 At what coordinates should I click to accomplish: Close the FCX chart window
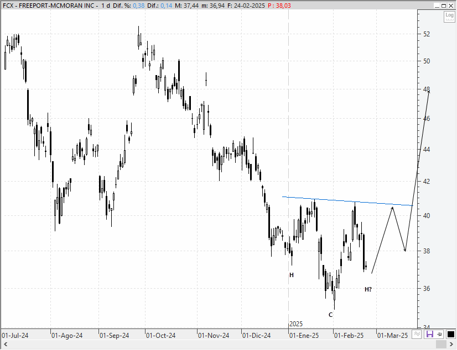450,6
